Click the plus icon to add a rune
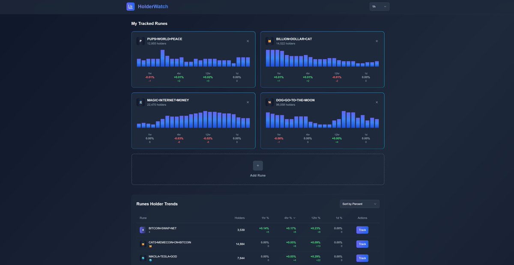 pos(258,166)
